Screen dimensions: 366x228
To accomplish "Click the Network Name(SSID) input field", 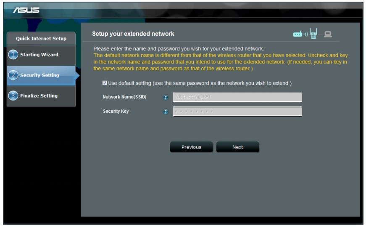I will (x=237, y=97).
